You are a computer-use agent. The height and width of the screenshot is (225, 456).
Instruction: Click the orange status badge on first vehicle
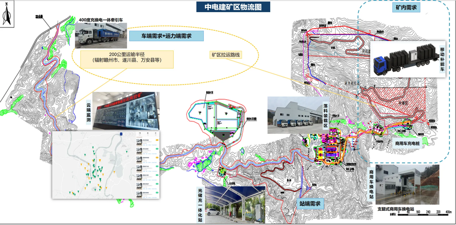point(157,140)
